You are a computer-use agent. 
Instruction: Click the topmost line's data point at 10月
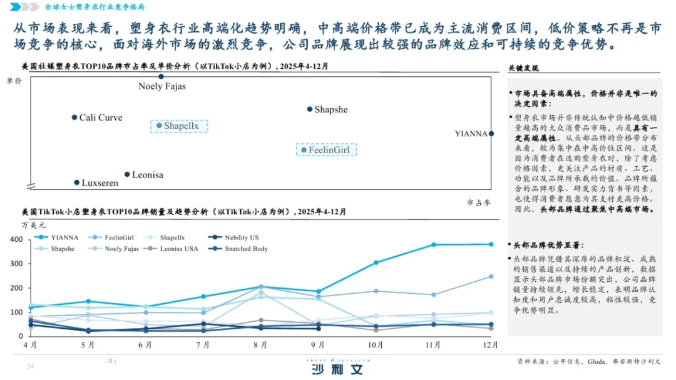376,262
